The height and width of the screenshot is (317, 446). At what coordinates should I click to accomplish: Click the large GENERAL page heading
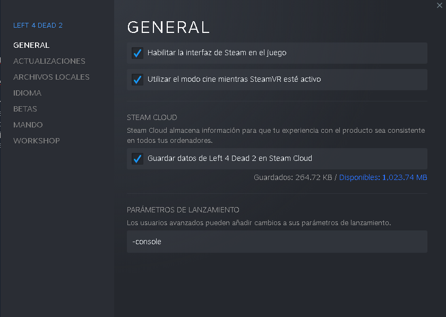(x=168, y=27)
